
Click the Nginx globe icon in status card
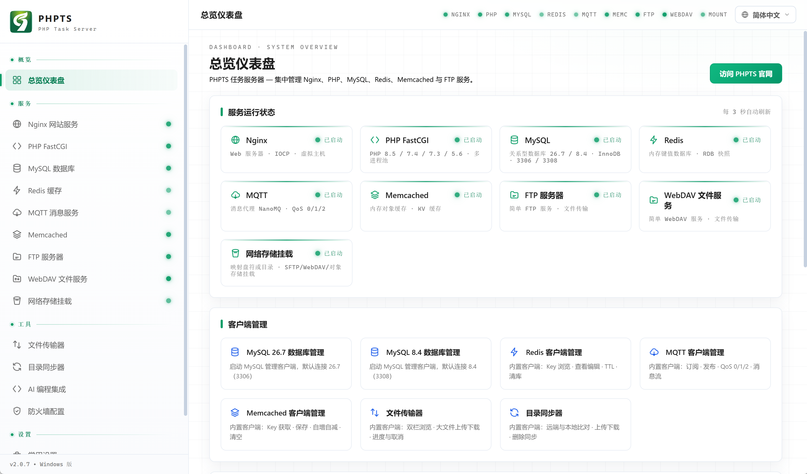click(235, 140)
